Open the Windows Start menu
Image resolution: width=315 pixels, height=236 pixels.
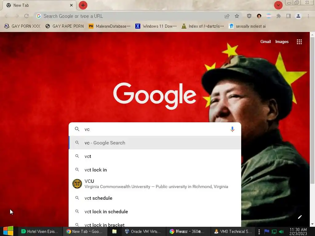tap(8, 231)
